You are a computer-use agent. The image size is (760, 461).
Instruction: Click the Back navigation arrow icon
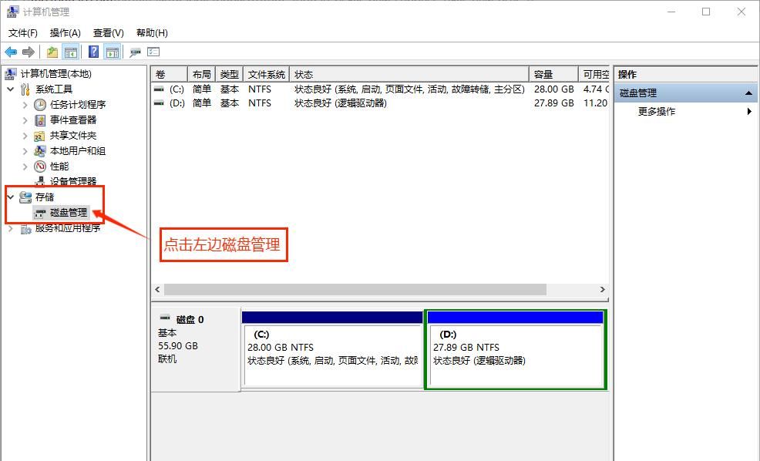(x=9, y=52)
